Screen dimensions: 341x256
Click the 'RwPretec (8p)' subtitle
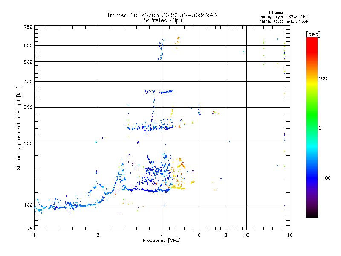[162, 20]
